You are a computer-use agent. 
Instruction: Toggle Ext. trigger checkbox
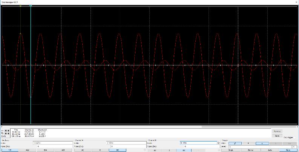[295, 137]
